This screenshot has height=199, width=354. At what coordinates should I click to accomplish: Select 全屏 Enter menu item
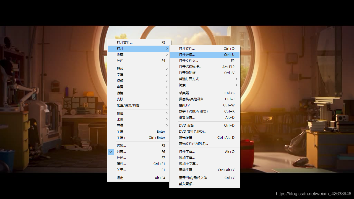click(x=139, y=132)
